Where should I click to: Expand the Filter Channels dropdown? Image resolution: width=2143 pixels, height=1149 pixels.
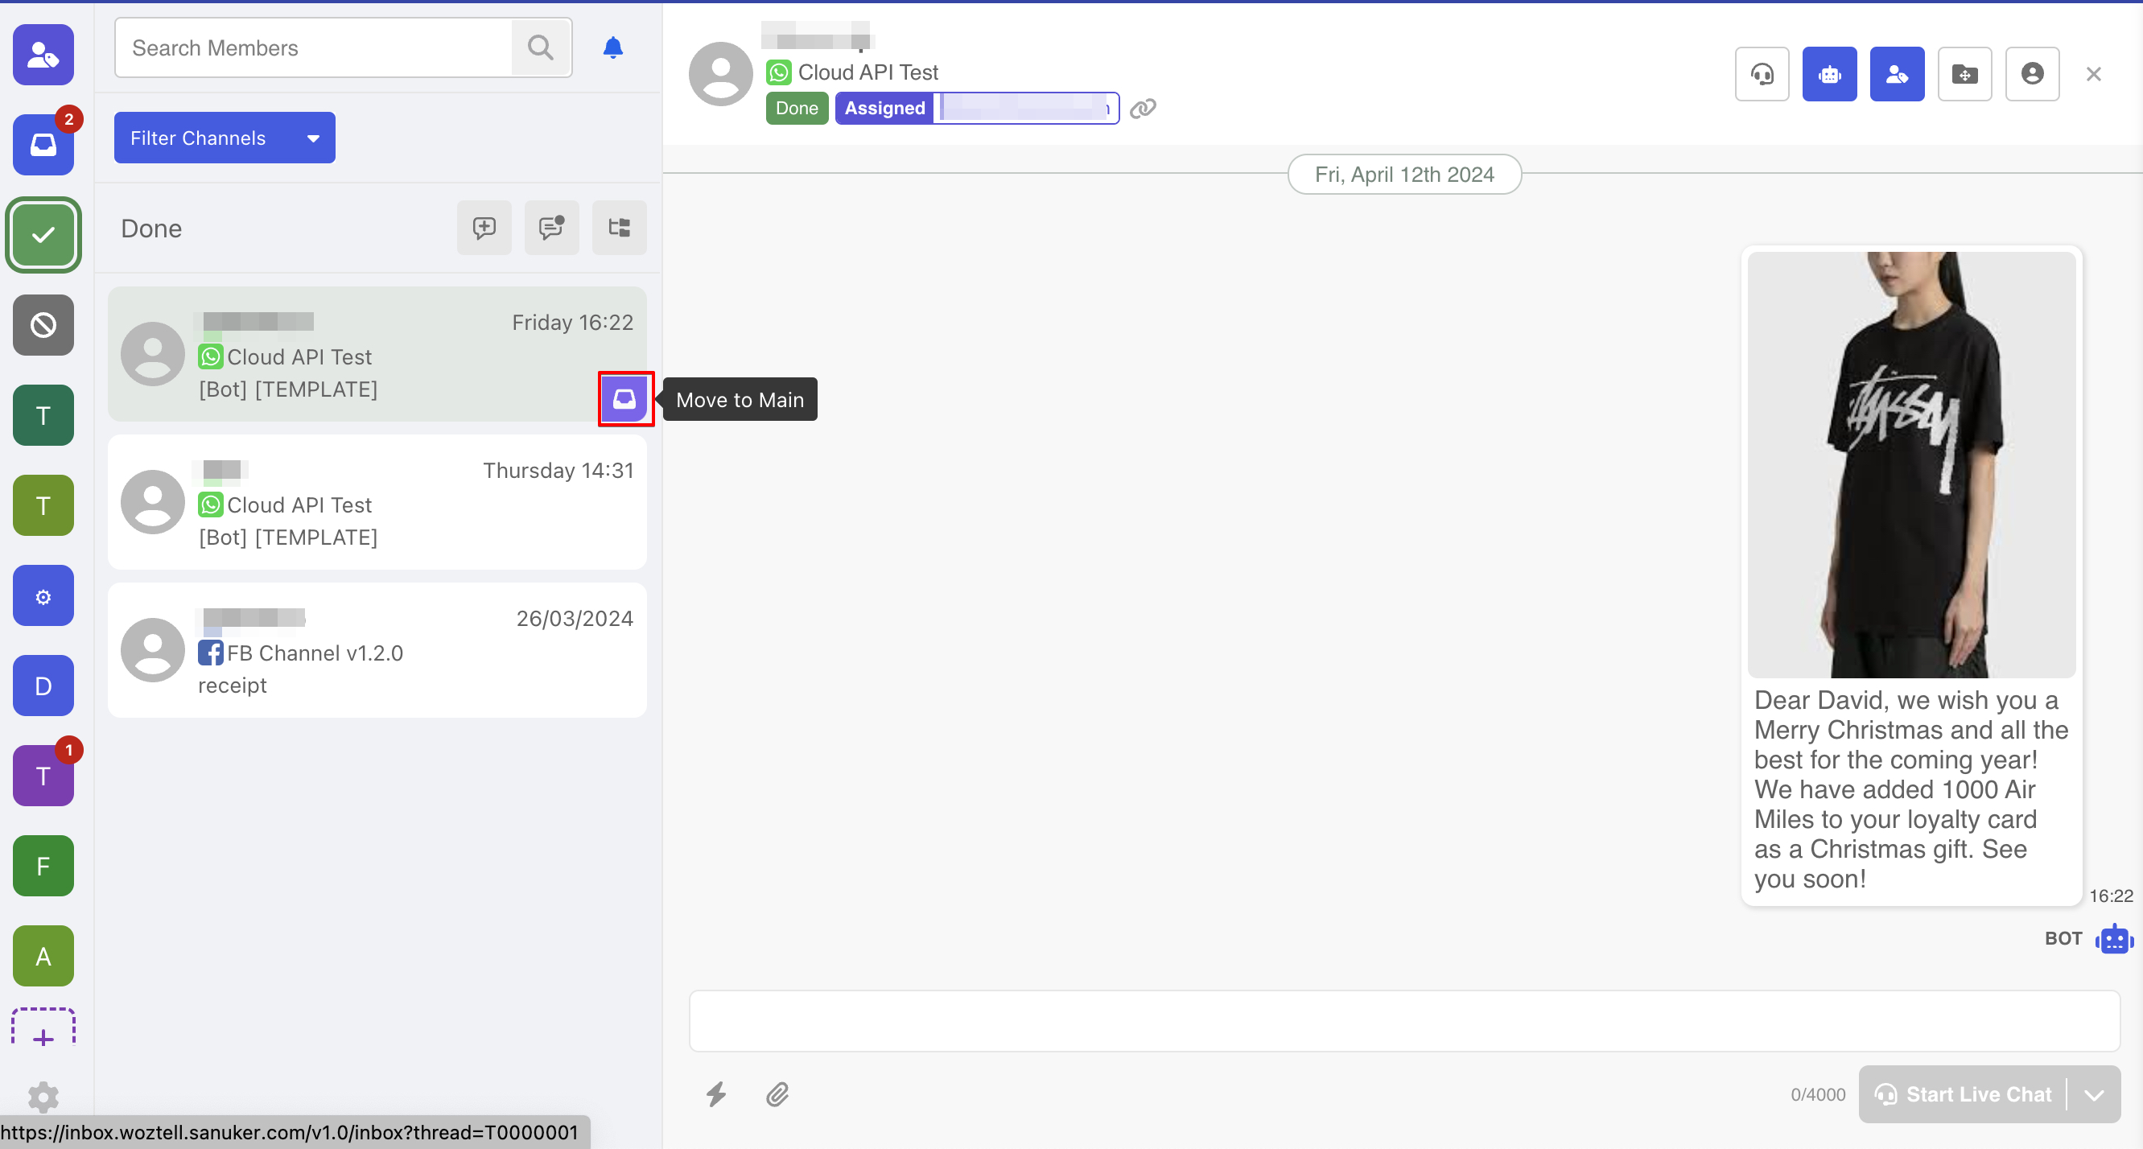[225, 138]
